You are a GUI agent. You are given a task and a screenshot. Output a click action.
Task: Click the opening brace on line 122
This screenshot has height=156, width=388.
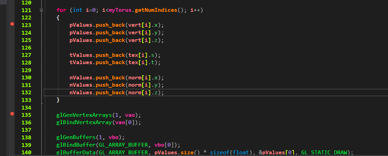coord(58,18)
